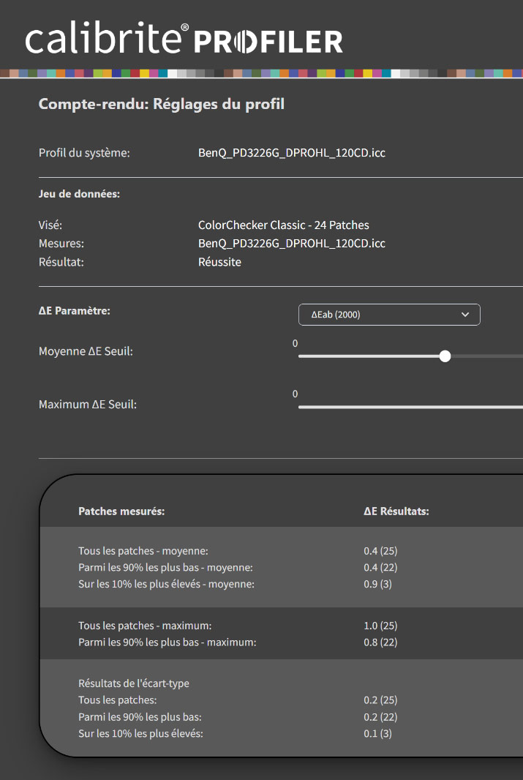Click the Patches mesurés column header
The image size is (523, 780).
pyautogui.click(x=121, y=511)
